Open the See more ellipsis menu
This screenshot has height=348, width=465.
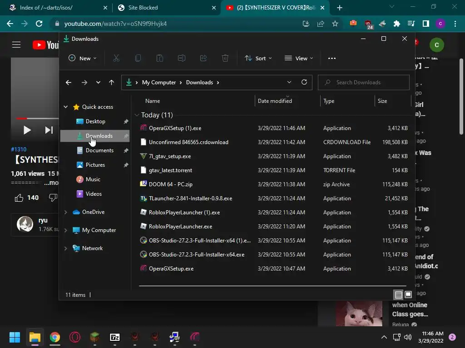tap(332, 58)
